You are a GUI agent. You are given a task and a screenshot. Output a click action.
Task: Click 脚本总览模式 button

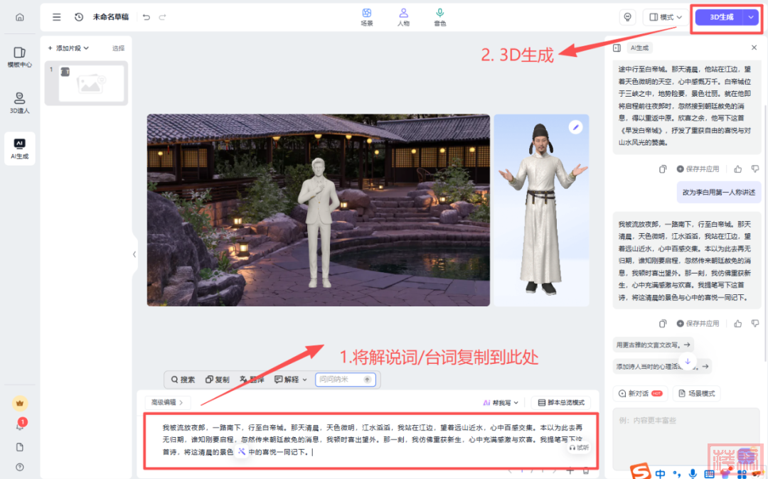click(560, 402)
